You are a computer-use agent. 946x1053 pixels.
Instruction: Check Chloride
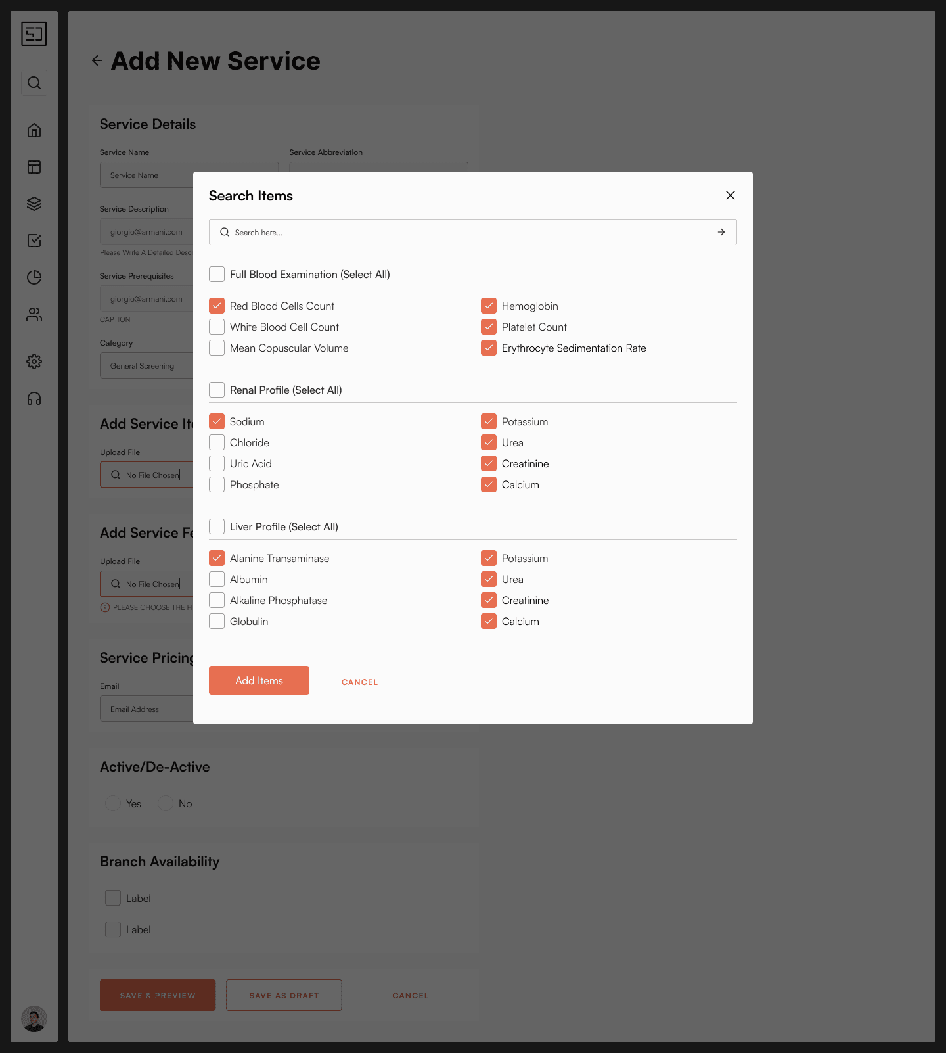coord(217,442)
